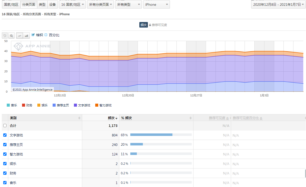Open the iPhone device dropdown

pyautogui.click(x=156, y=4)
